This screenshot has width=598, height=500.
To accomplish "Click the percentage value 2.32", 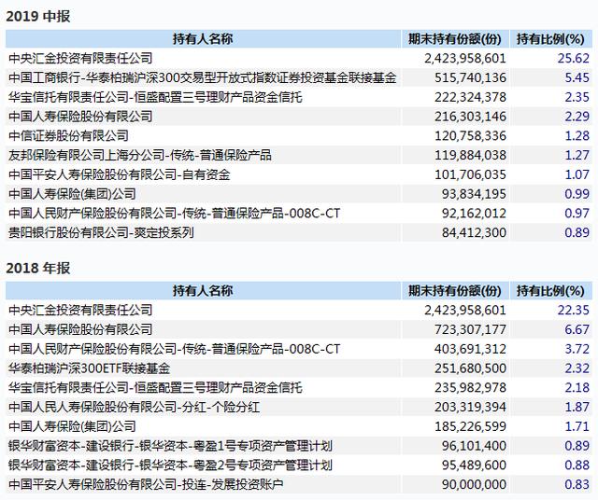I will point(577,368).
